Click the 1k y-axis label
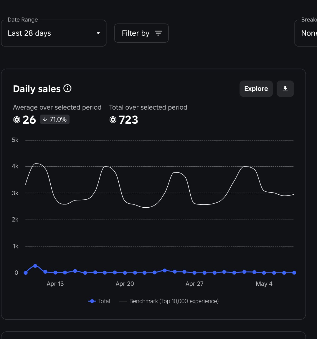The image size is (317, 339). (x=16, y=246)
